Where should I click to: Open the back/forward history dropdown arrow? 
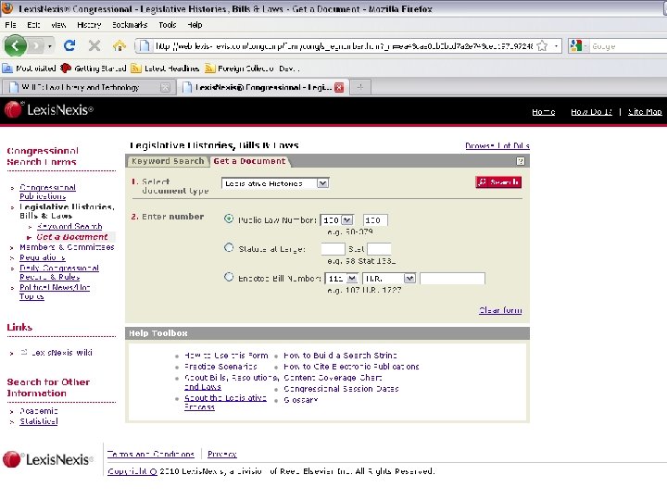pos(50,46)
